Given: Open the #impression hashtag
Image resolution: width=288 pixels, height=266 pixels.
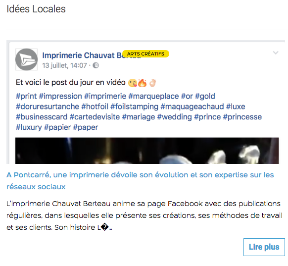Looking at the screenshot, I should 60,96.
